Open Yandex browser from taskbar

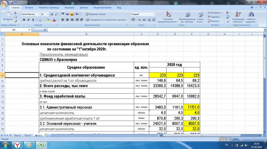coord(17,145)
